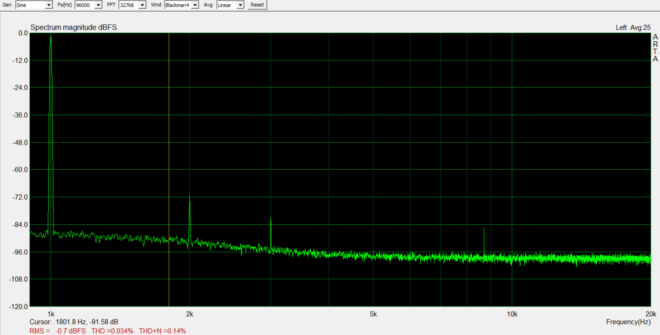This screenshot has height=335, width=660.
Task: Click the '-24.0' dB axis label
Action: pos(20,88)
